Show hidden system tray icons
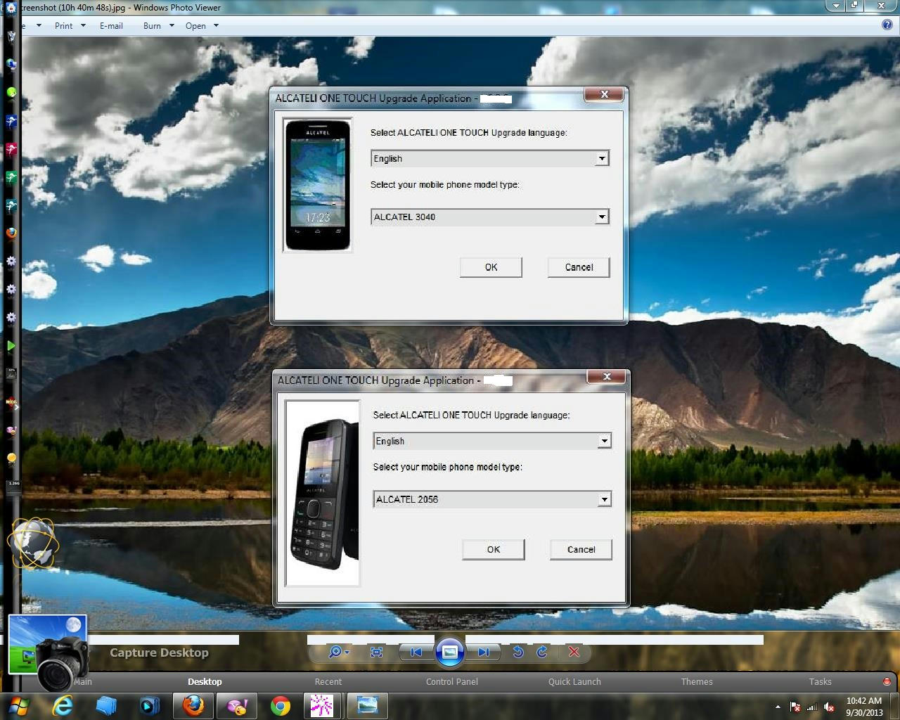Screen dimensions: 900x720 (x=777, y=707)
